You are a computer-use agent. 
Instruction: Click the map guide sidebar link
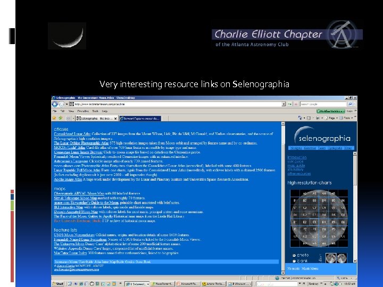[296, 165]
